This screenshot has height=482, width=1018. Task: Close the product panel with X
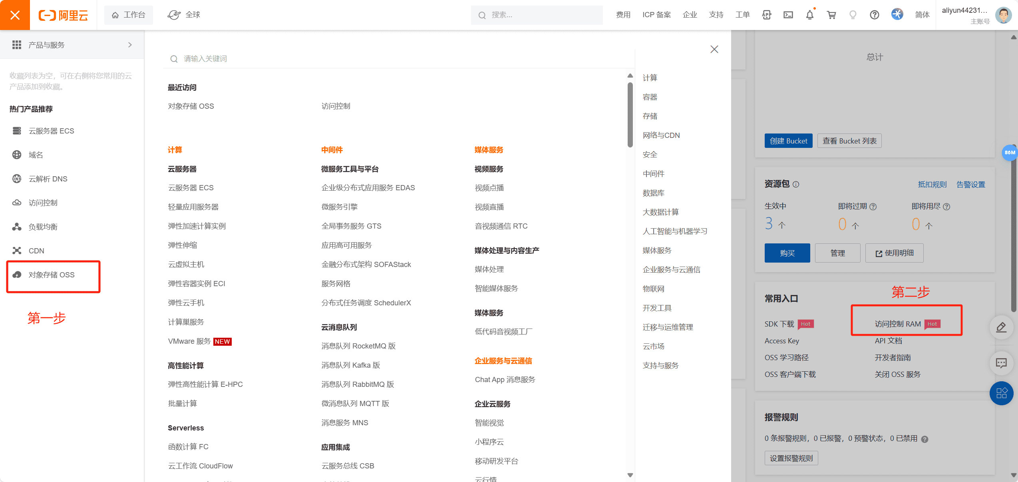pos(714,49)
